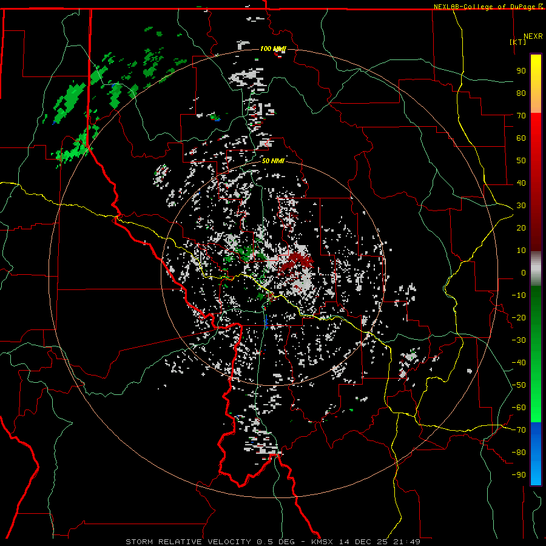Click the blue segment at the color bar bottom

coord(536,454)
